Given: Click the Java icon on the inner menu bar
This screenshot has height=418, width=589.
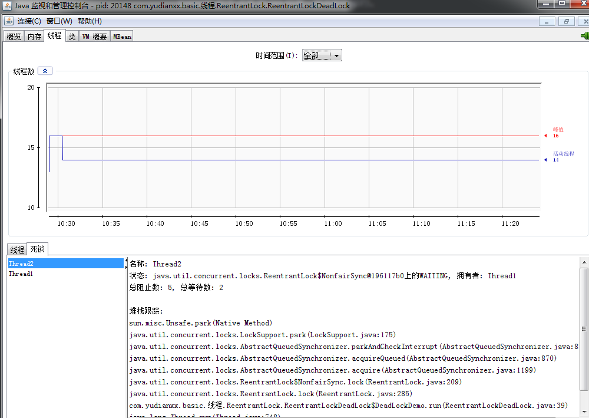Looking at the screenshot, I should 8,20.
